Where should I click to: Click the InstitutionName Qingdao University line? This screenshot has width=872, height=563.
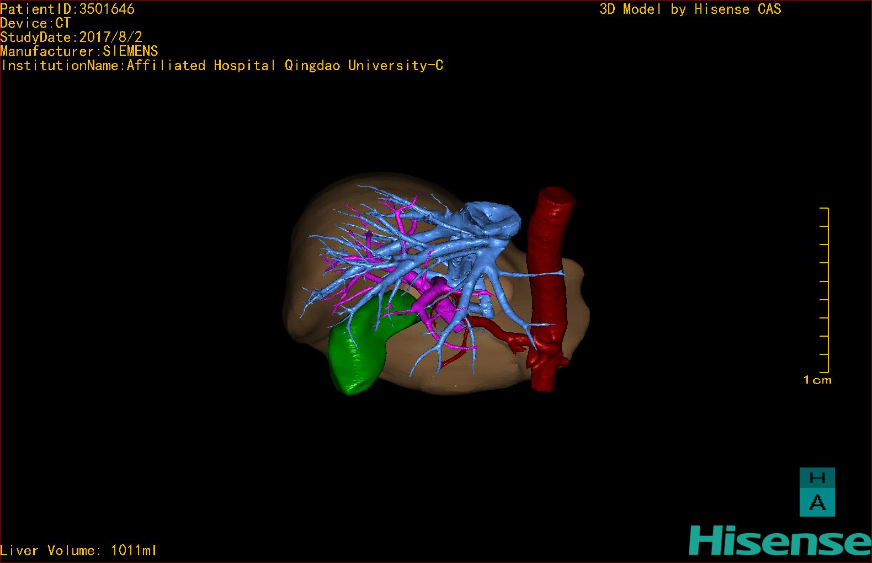pyautogui.click(x=222, y=65)
